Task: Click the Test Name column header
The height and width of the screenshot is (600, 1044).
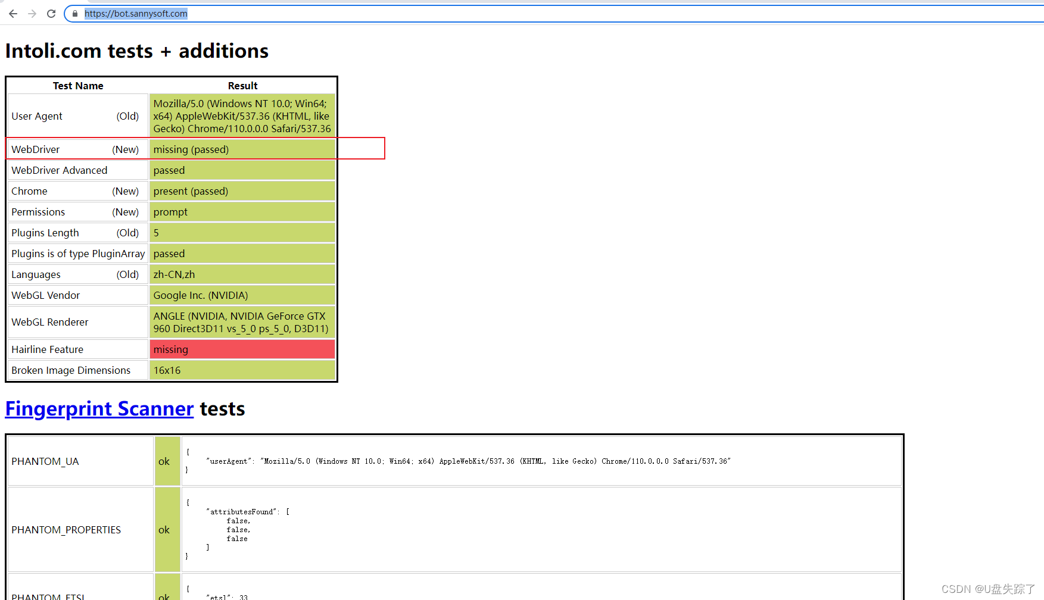Action: pos(77,85)
